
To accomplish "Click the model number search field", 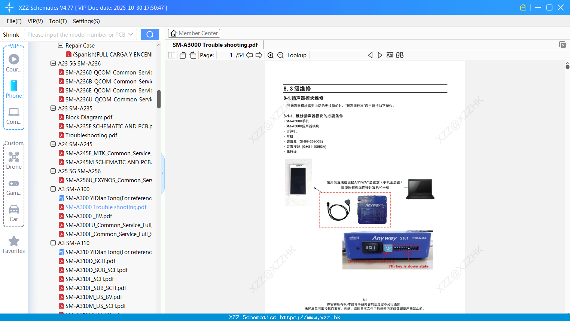I will point(76,34).
